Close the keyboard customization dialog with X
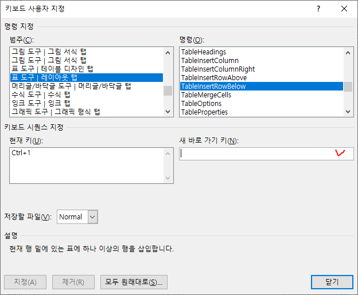This screenshot has height=295, width=358. (x=344, y=9)
